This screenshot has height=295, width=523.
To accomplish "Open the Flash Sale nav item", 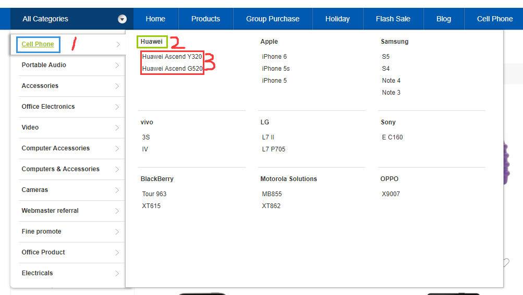I will [x=393, y=19].
